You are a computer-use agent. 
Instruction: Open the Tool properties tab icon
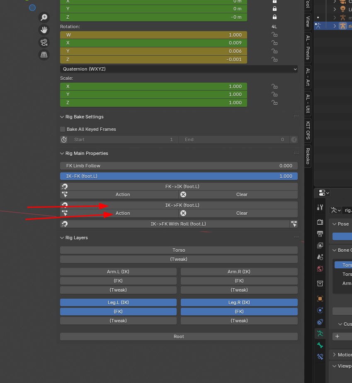[x=320, y=207]
